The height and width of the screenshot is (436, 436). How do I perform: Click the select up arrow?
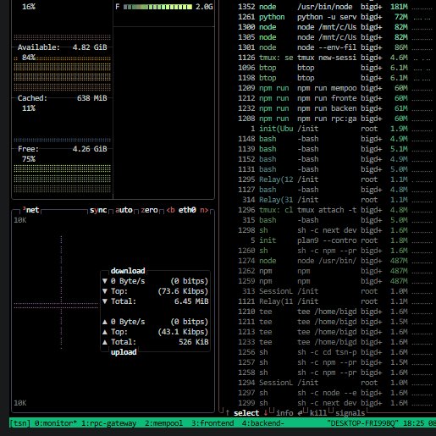click(228, 413)
